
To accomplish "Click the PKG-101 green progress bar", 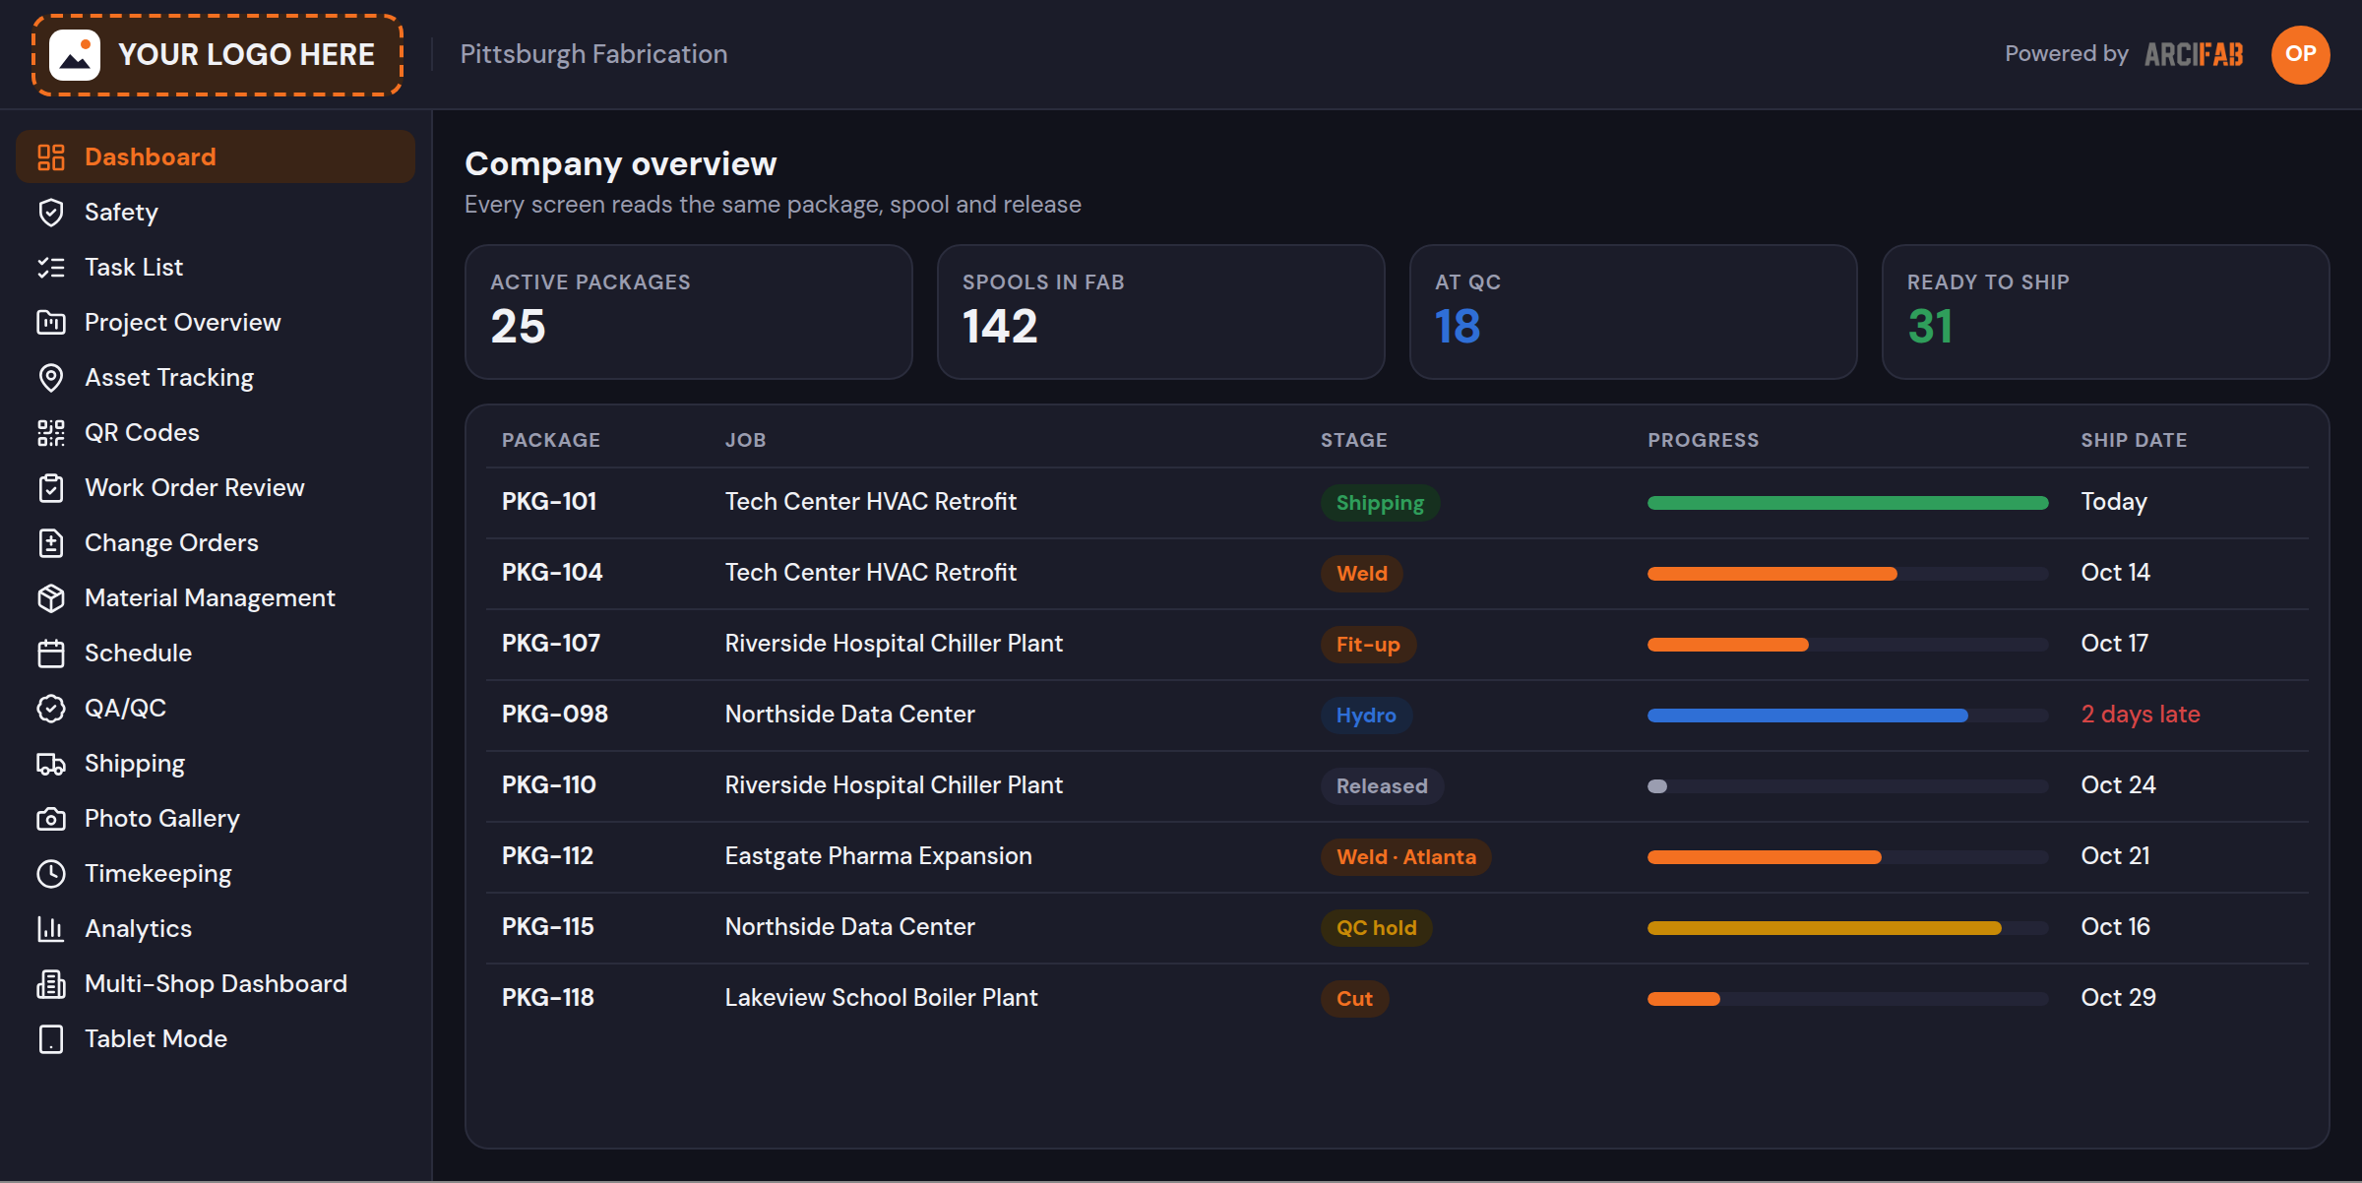I will coord(1847,503).
